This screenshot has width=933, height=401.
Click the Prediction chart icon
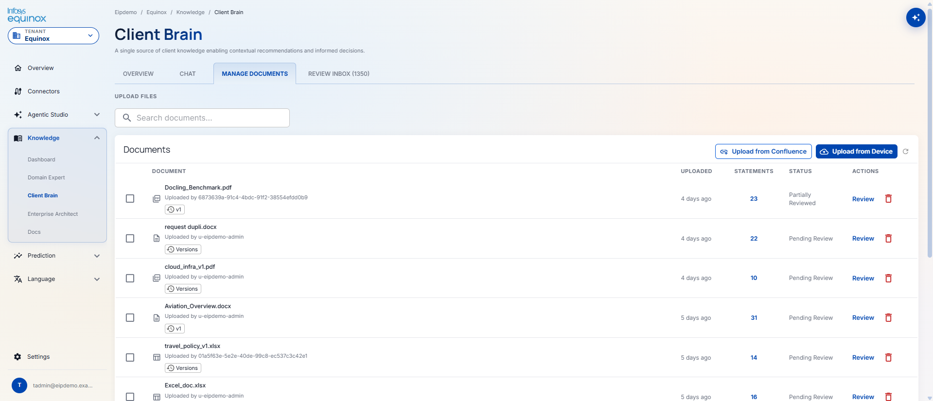tap(18, 256)
